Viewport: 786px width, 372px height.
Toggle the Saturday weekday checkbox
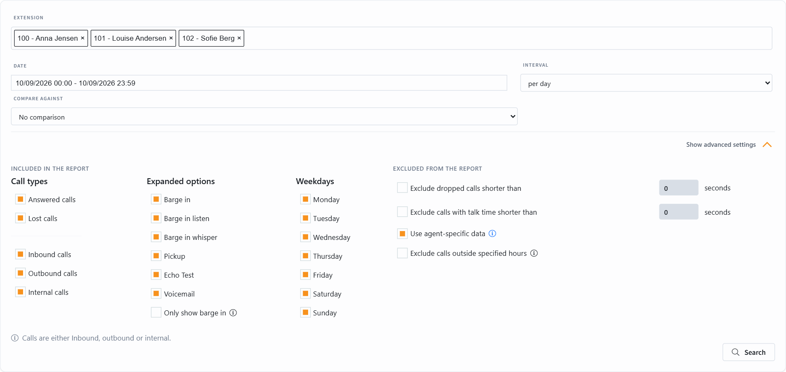(306, 294)
